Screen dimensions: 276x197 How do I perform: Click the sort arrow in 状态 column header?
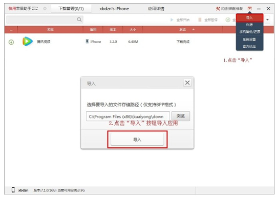pyautogui.click(x=194, y=29)
